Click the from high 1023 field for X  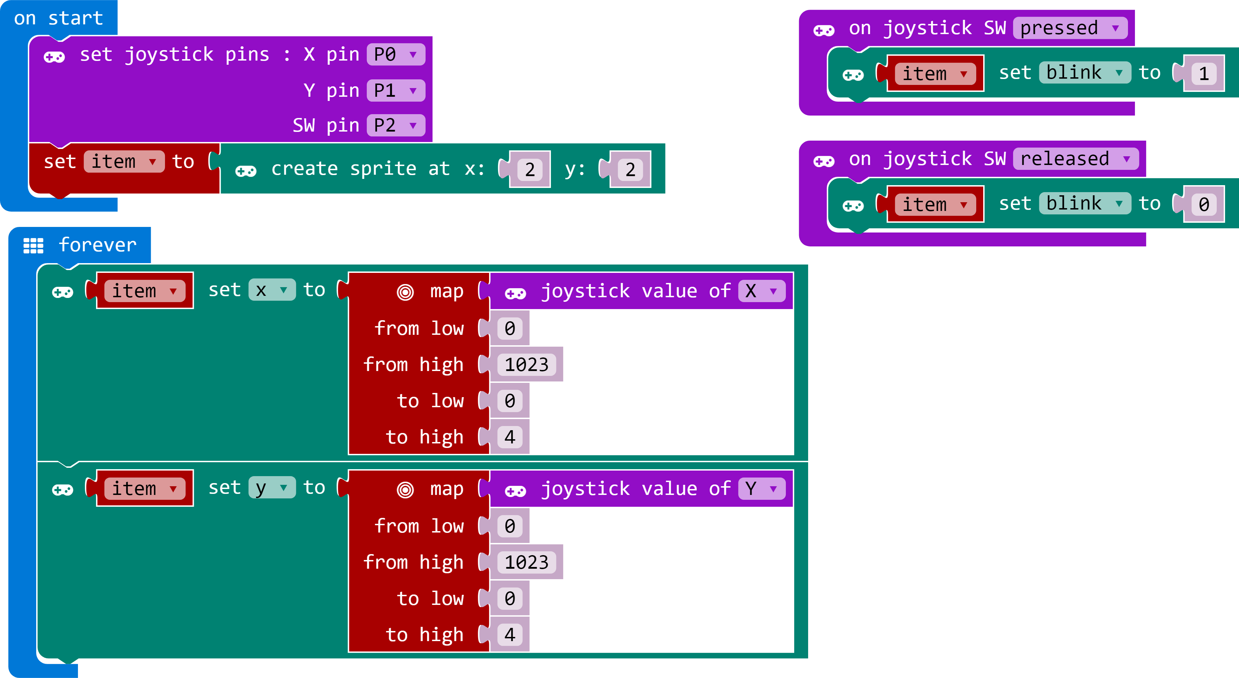(526, 364)
